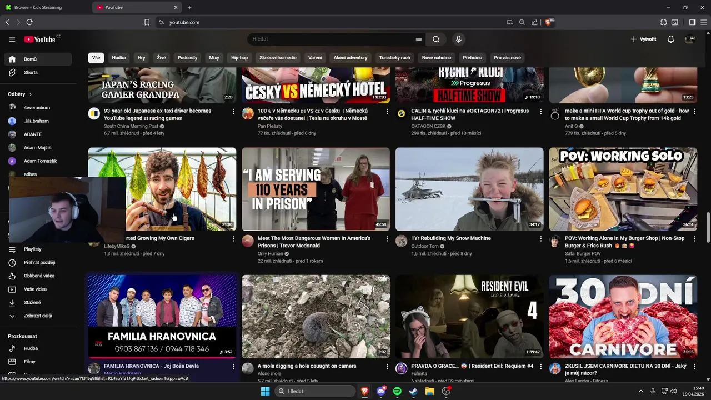Open YouTube notifications bell
The height and width of the screenshot is (400, 711).
(x=670, y=39)
